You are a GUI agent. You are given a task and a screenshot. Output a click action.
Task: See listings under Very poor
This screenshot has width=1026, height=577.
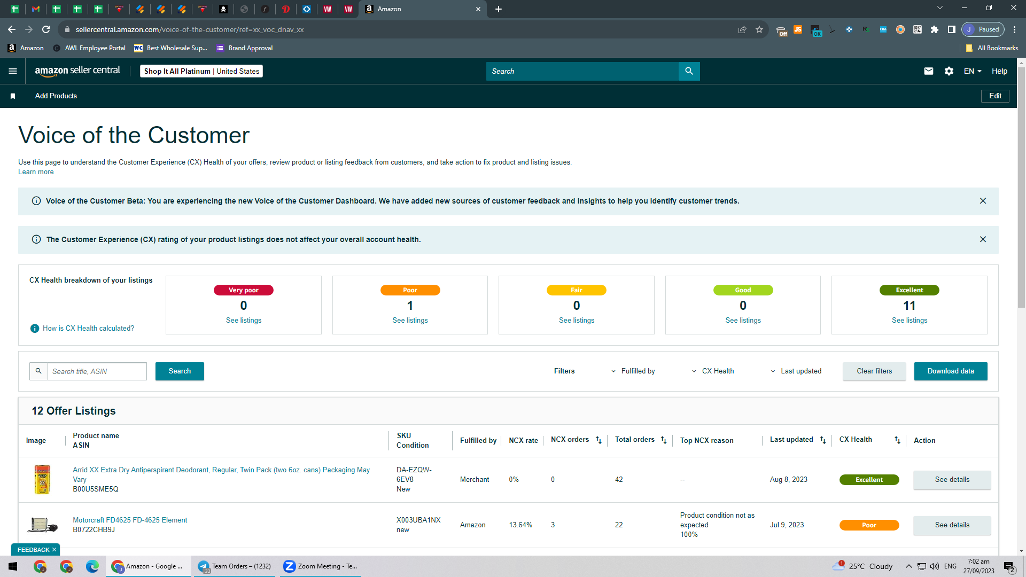click(244, 321)
